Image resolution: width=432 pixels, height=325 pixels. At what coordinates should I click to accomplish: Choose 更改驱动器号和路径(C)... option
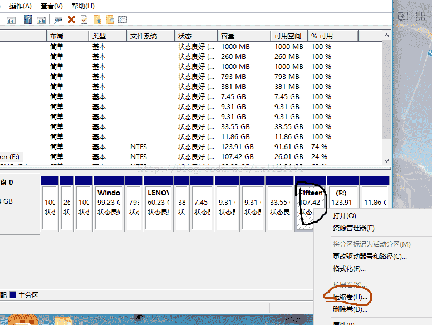coord(370,257)
